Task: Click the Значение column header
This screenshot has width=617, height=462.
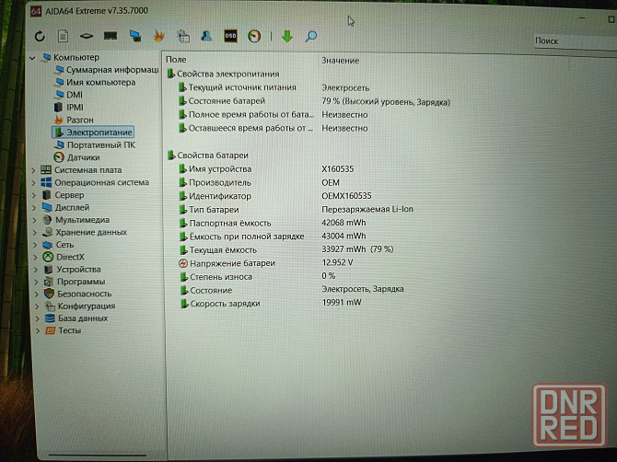Action: click(340, 60)
